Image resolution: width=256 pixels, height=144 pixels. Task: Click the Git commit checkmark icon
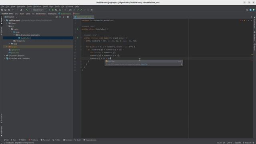78,10
